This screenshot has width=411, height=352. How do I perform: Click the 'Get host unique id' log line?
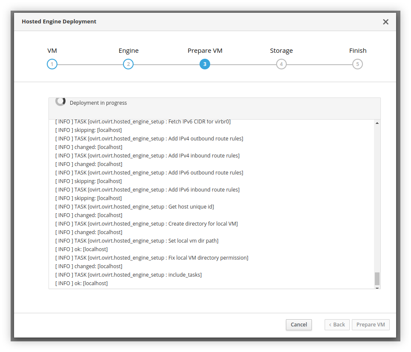point(134,207)
